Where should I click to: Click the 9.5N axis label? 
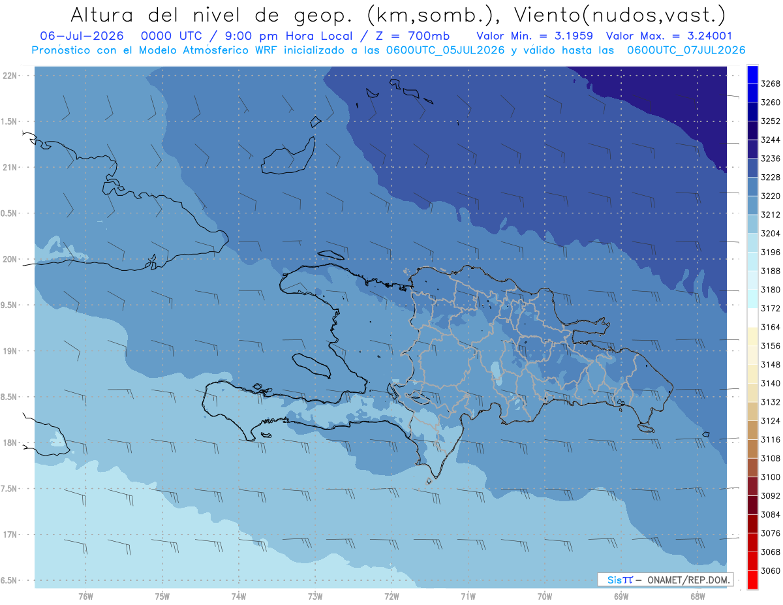point(10,305)
